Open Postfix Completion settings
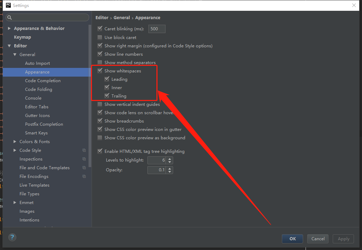 [x=44, y=124]
